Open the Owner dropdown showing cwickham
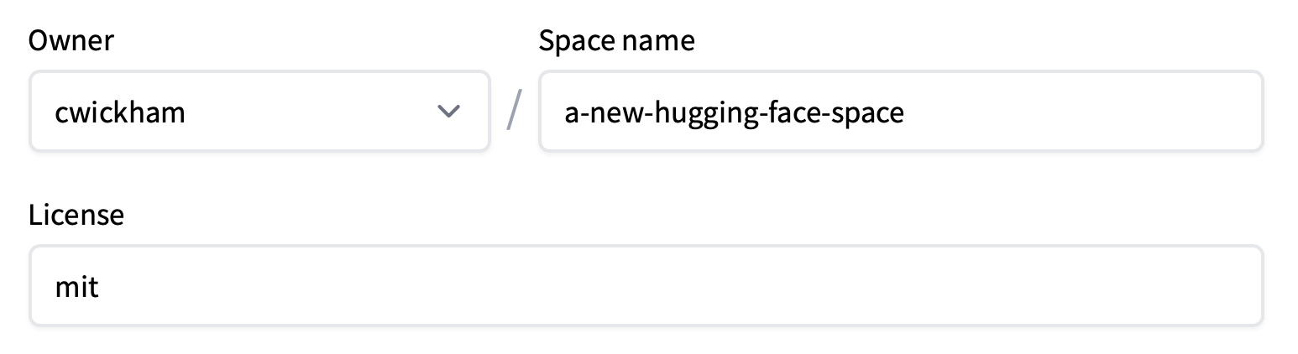The image size is (1298, 354). pos(259,112)
